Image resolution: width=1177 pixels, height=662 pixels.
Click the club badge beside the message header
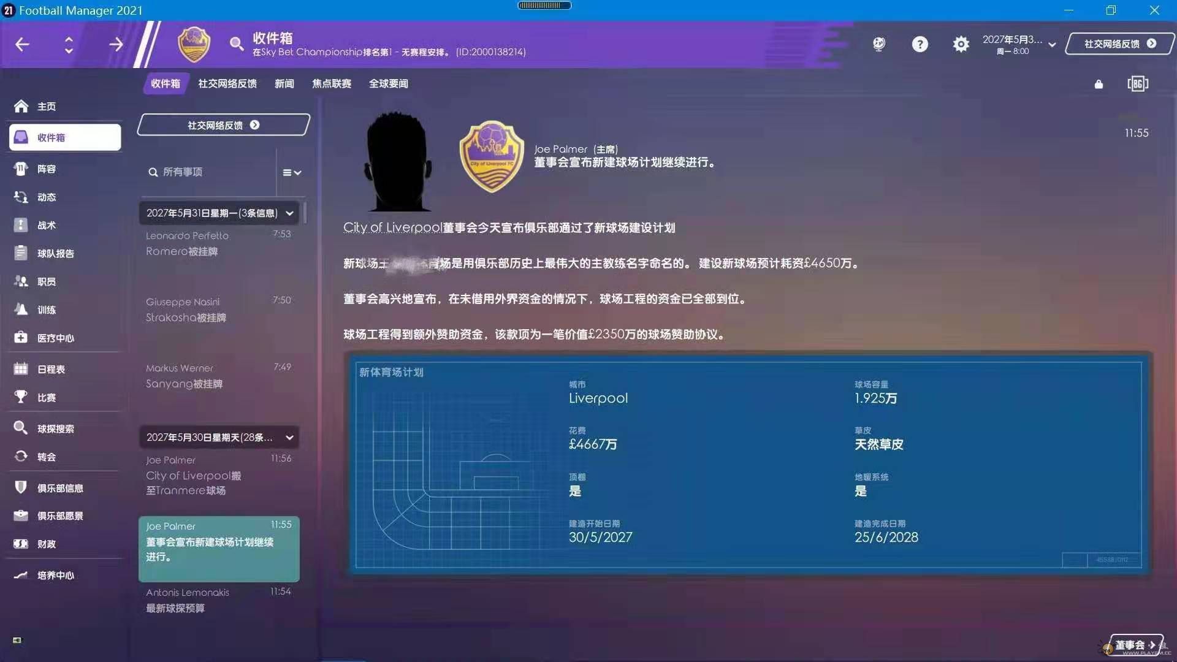pyautogui.click(x=492, y=157)
